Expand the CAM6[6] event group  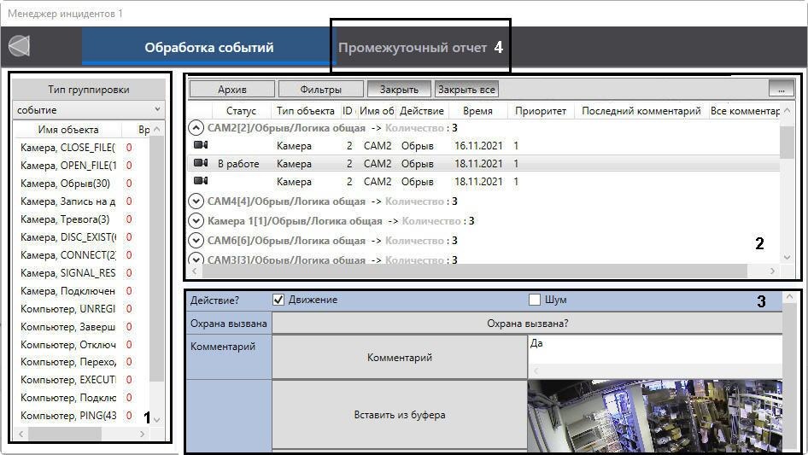[196, 241]
